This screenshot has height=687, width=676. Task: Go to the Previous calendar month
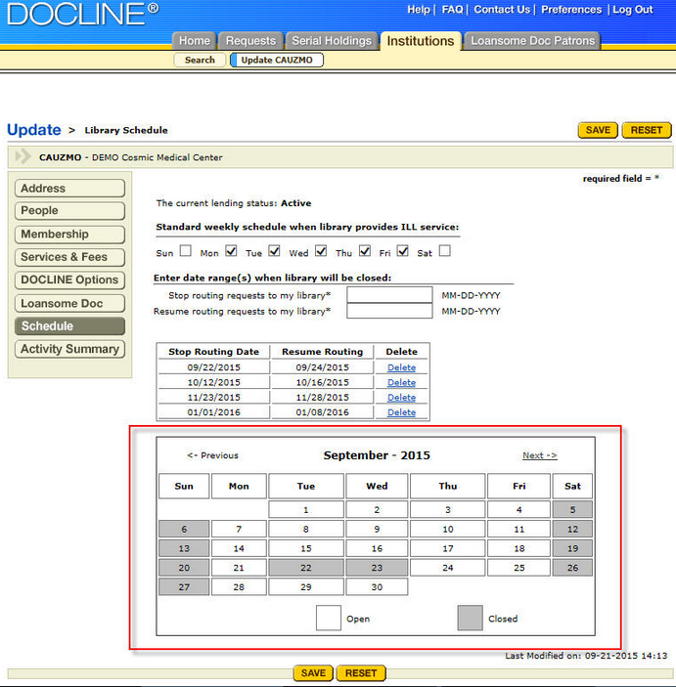[212, 455]
